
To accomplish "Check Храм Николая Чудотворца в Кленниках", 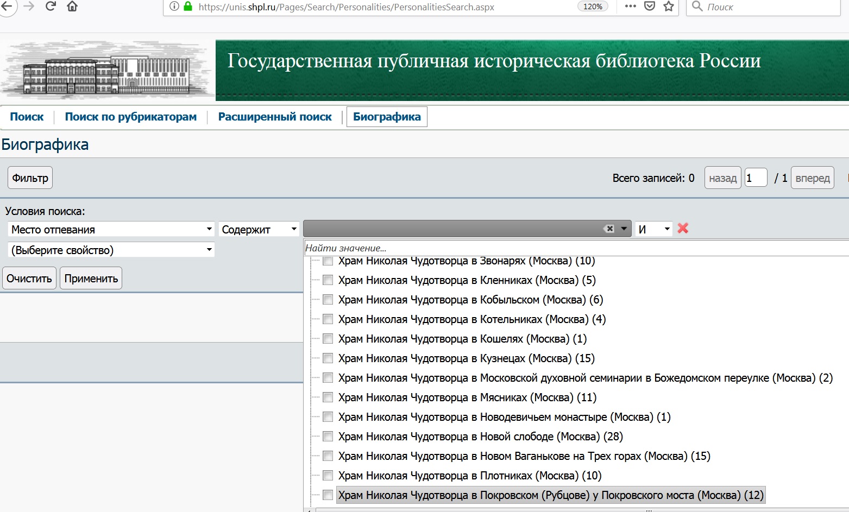I will pyautogui.click(x=328, y=280).
